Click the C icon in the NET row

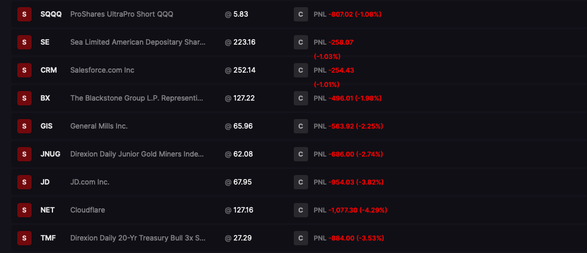(x=300, y=210)
